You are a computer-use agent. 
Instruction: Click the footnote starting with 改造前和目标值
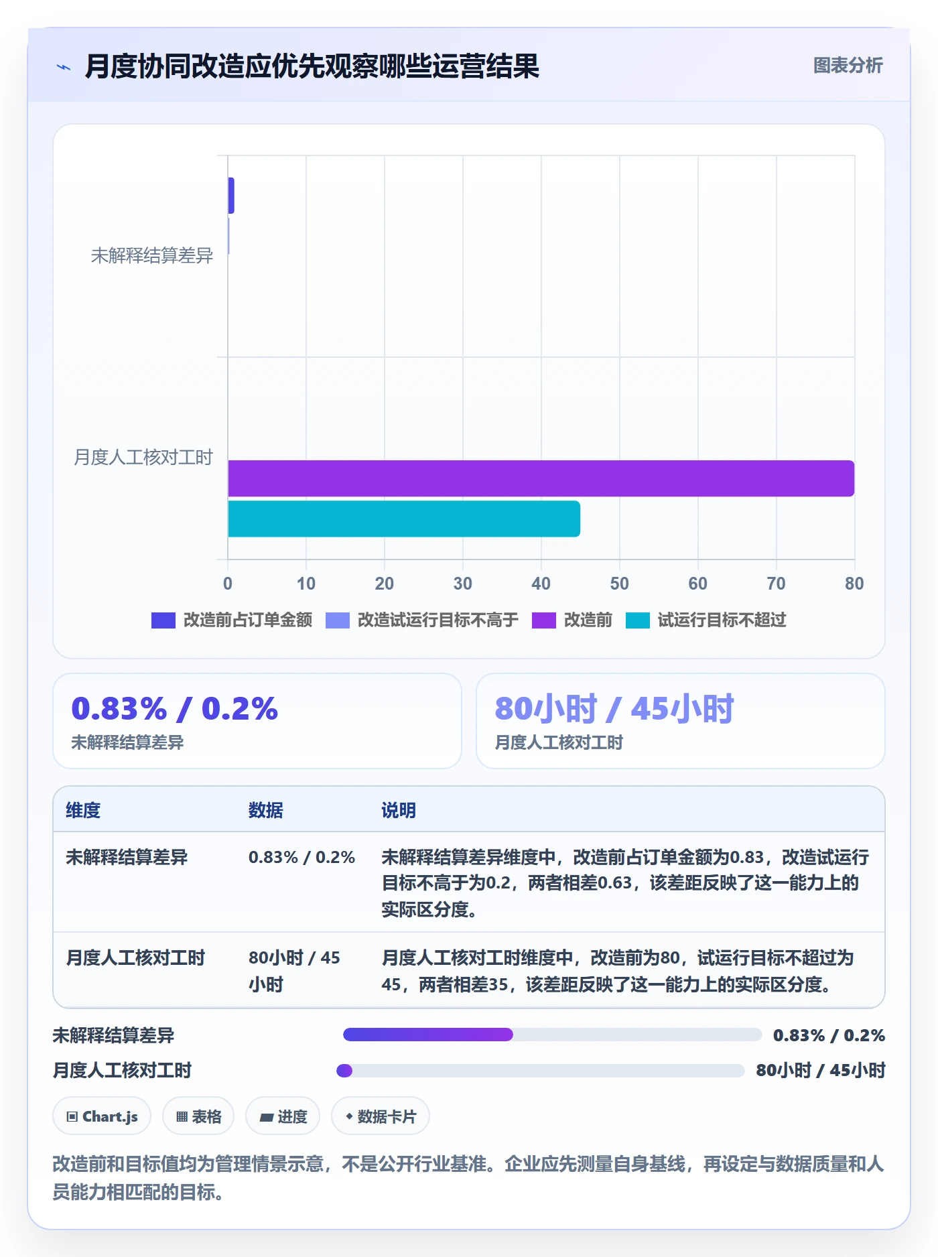[468, 1178]
